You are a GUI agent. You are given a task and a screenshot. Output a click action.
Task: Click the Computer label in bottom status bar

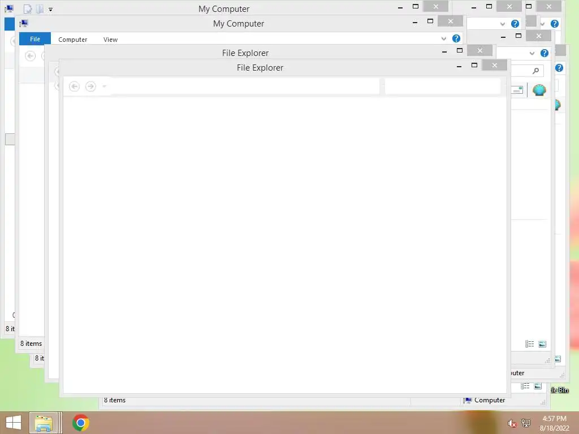point(490,400)
